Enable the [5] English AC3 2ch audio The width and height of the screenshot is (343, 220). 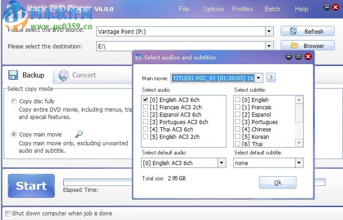tap(145, 137)
